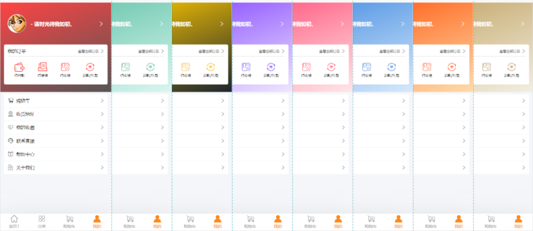Tap the 待付款 wallet icon in red panel

tap(19, 67)
